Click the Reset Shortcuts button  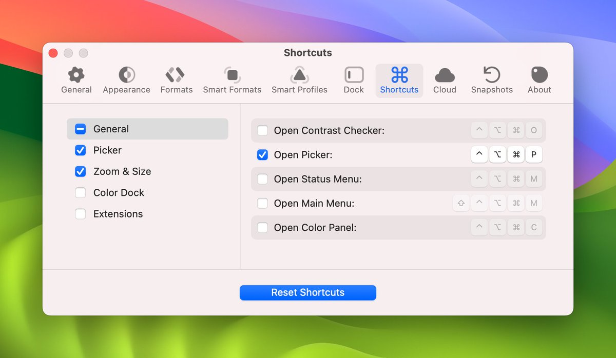[x=307, y=292]
